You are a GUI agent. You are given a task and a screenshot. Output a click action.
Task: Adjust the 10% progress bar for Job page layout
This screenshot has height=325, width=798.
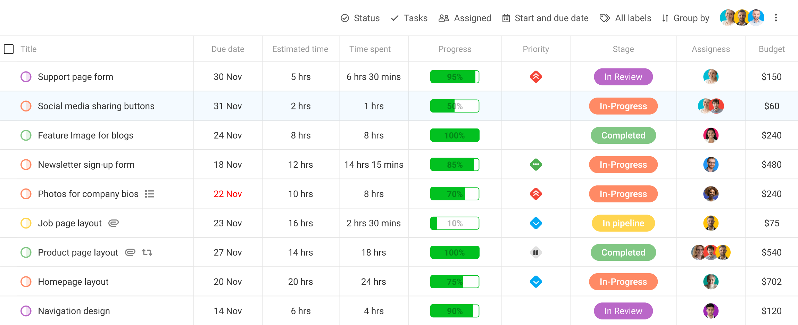click(x=455, y=223)
